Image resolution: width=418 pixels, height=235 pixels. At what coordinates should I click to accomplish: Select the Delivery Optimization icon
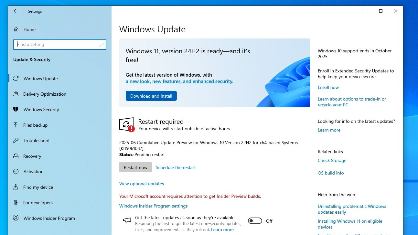[x=16, y=94]
